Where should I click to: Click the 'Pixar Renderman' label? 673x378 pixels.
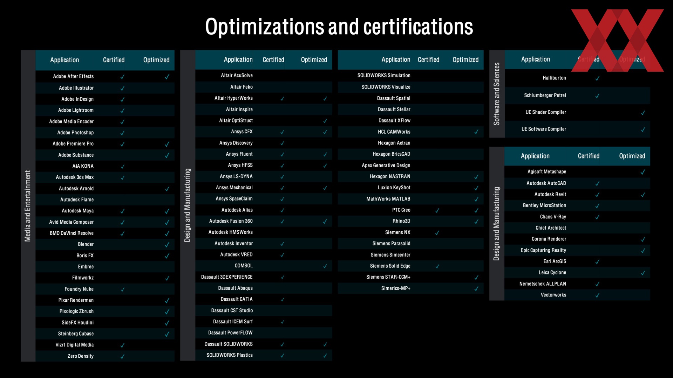[76, 300]
